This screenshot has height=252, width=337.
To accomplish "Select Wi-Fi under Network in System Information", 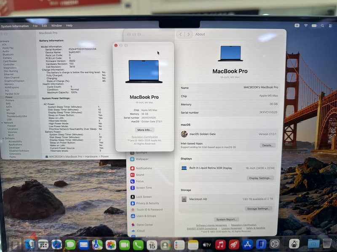I will (x=11, y=135).
